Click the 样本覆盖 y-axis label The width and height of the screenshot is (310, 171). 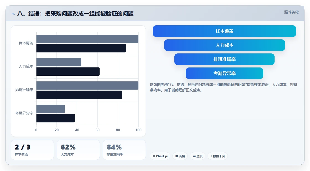[26, 43]
